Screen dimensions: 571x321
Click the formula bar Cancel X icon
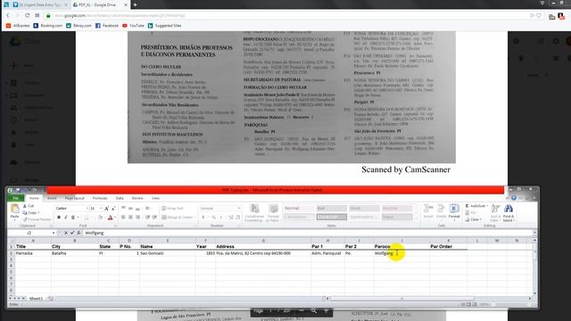coord(65,233)
